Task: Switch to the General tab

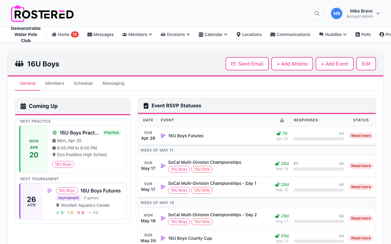Action: (x=28, y=83)
